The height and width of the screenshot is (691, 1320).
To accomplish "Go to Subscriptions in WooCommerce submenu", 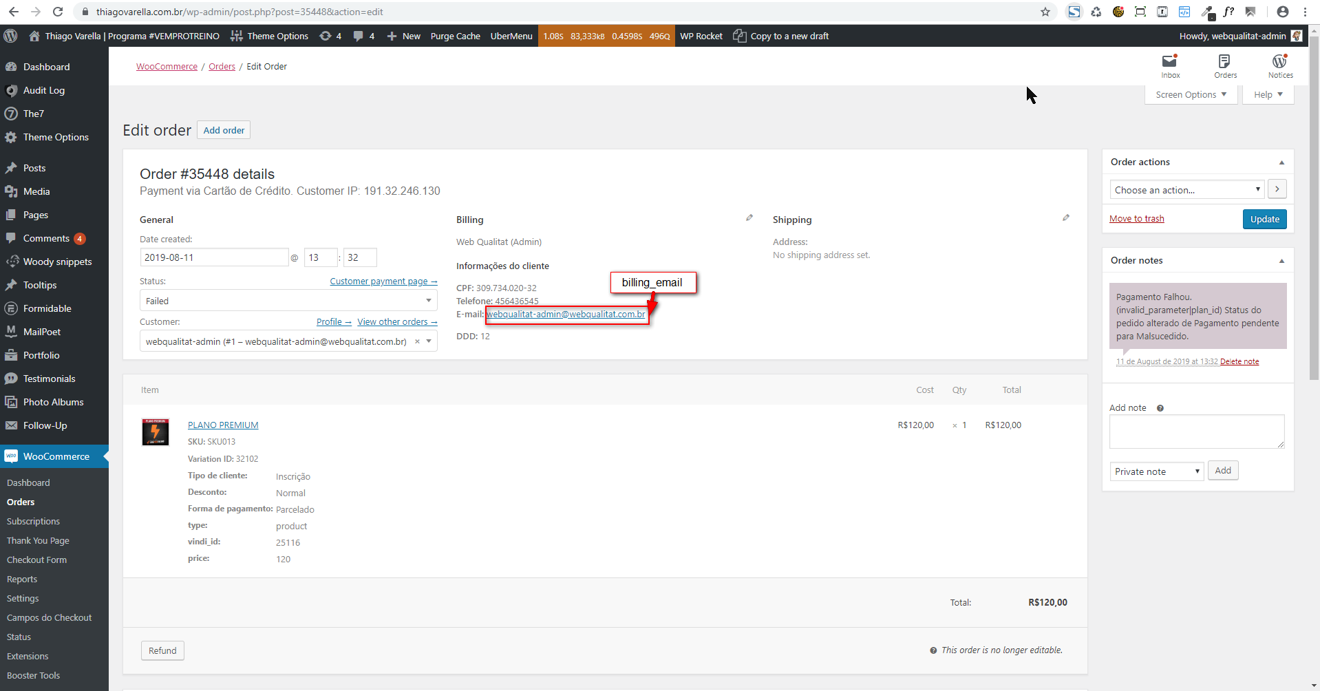I will coord(33,521).
